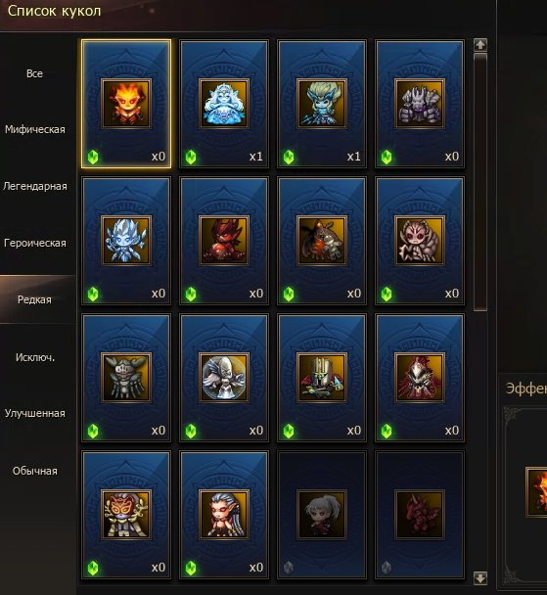
Task: Select the stone golem doll card
Action: [x=420, y=104]
